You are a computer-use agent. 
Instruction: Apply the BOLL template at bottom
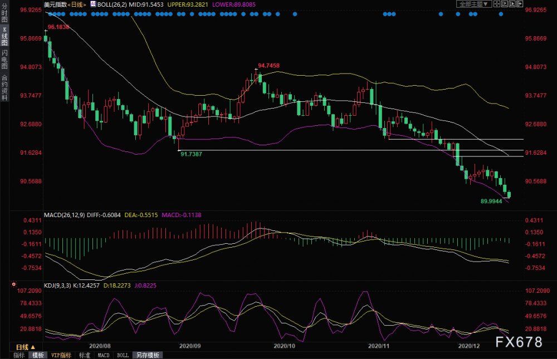click(123, 355)
